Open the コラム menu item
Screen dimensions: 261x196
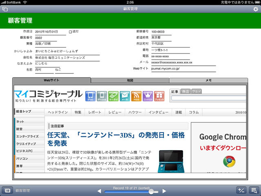click(194, 112)
